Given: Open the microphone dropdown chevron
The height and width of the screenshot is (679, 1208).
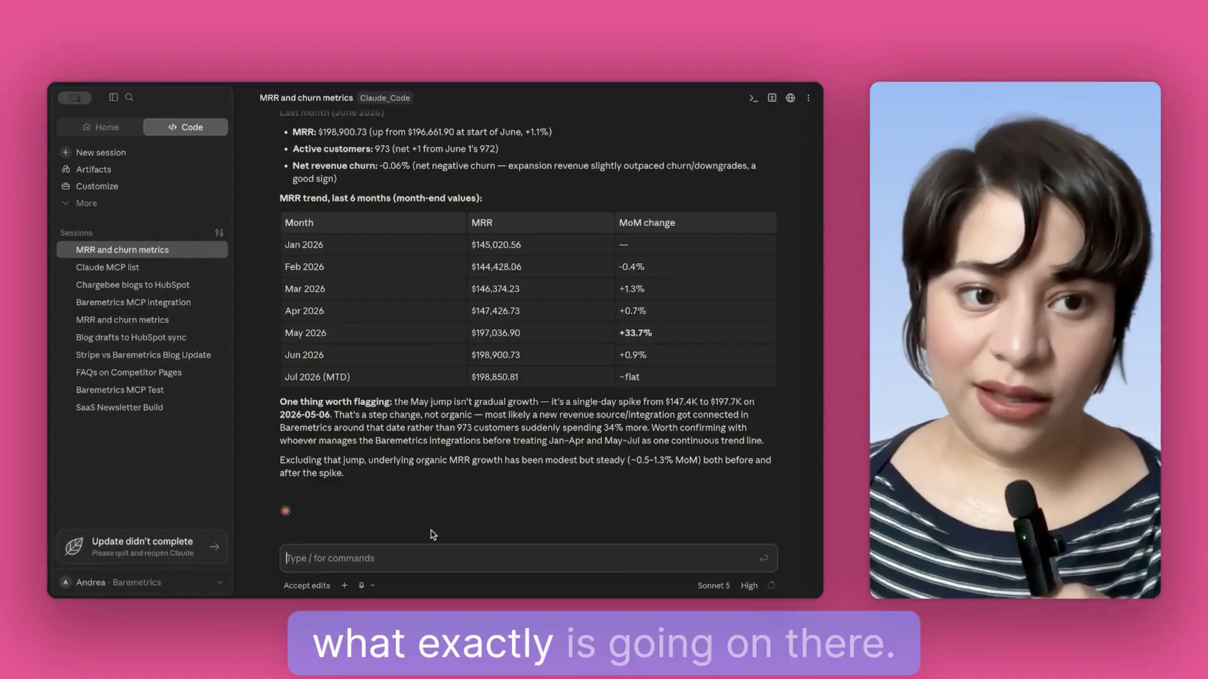Looking at the screenshot, I should coord(373,585).
